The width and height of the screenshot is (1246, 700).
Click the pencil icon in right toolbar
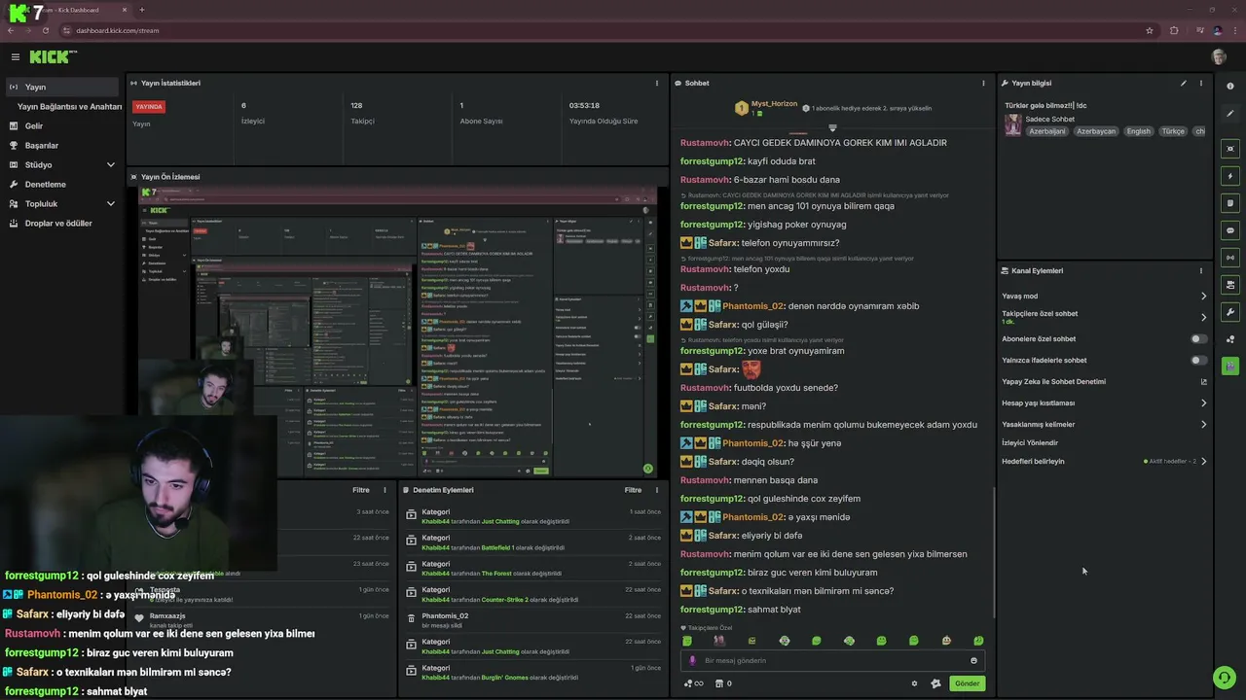(1230, 114)
